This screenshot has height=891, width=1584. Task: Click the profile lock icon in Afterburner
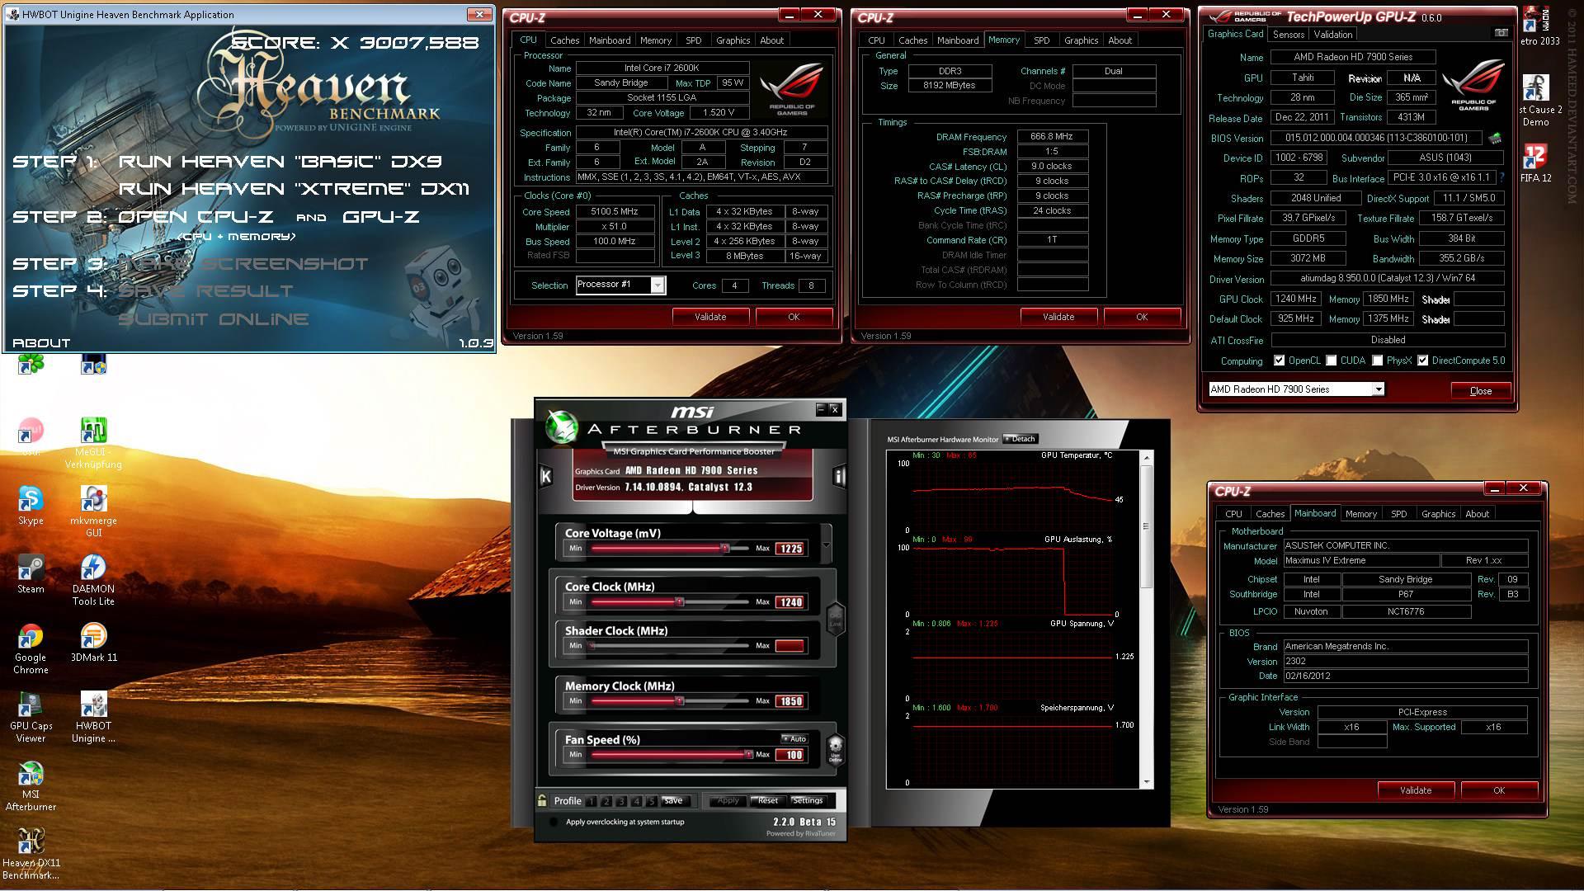click(542, 800)
